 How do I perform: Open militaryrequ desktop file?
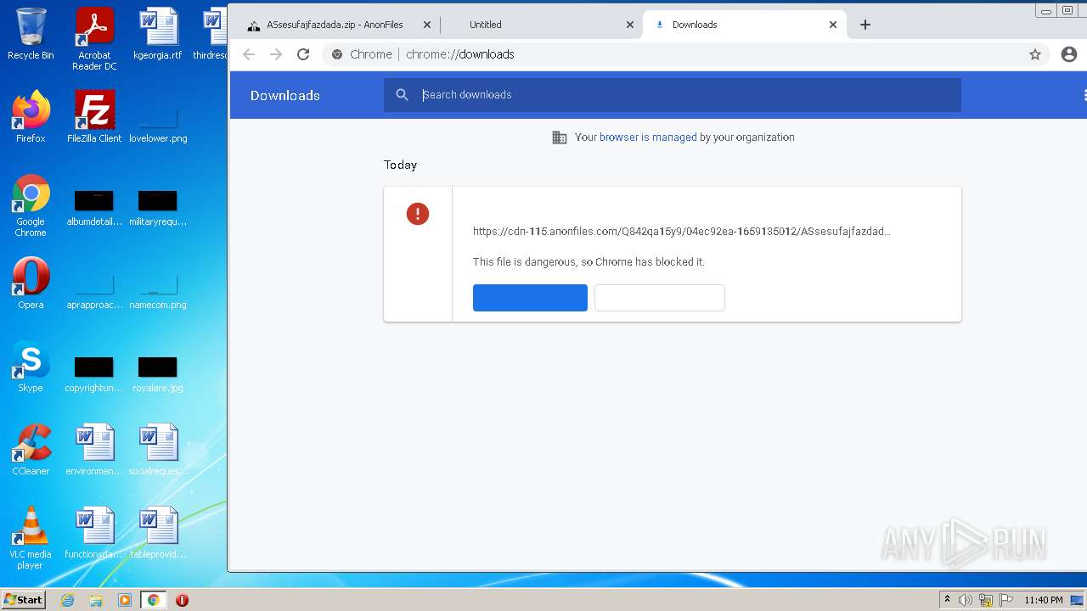pyautogui.click(x=158, y=209)
